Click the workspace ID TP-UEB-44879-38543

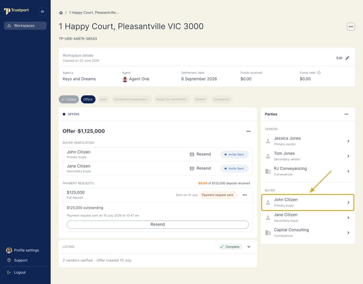click(78, 38)
